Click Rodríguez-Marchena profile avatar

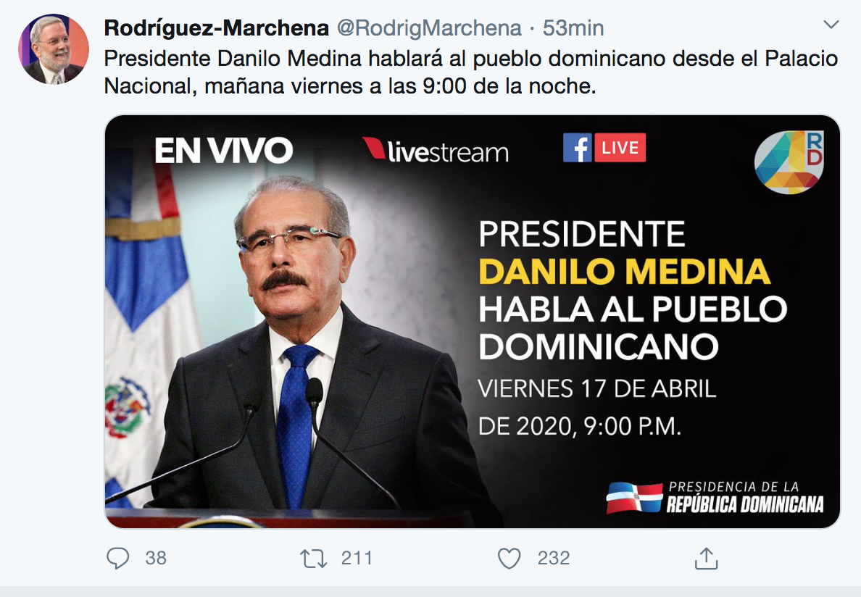(53, 49)
